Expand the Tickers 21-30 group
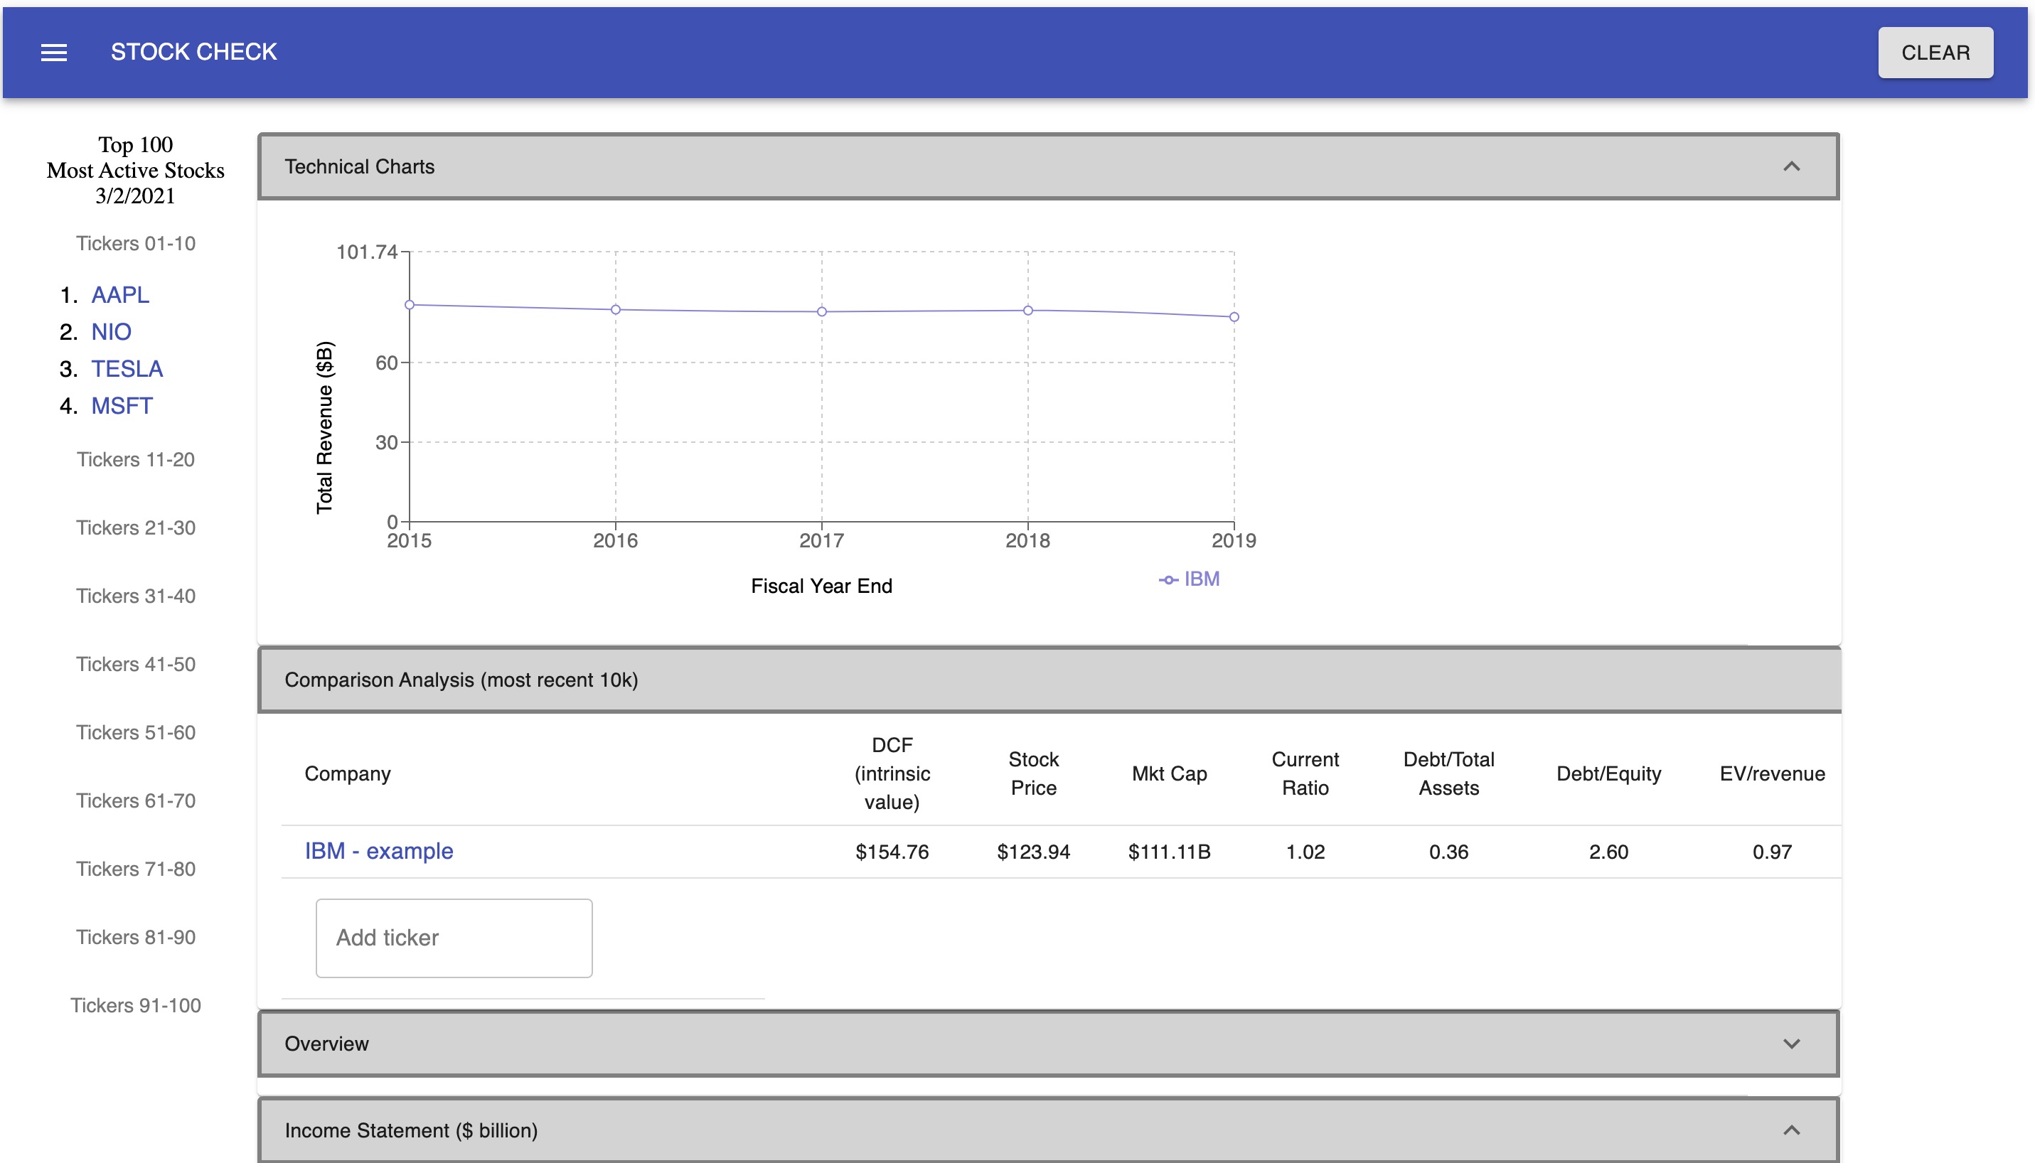 pos(136,527)
